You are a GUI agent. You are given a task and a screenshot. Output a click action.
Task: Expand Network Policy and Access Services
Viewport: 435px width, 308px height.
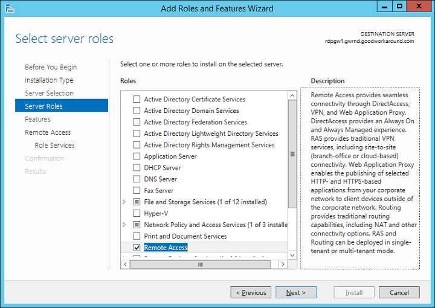(x=125, y=225)
